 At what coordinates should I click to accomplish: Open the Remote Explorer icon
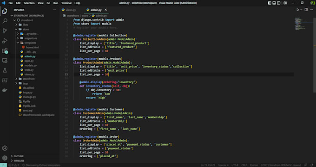point(5,61)
